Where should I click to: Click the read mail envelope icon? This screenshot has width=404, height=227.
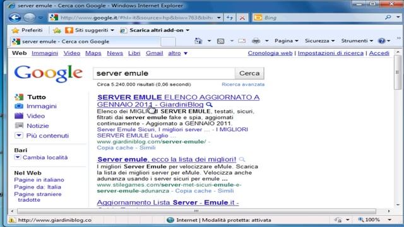tap(242, 41)
